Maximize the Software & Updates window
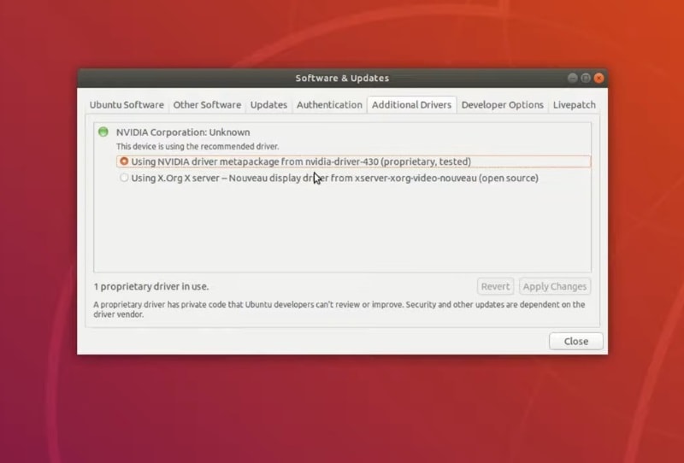This screenshot has height=463, width=684. [x=586, y=78]
